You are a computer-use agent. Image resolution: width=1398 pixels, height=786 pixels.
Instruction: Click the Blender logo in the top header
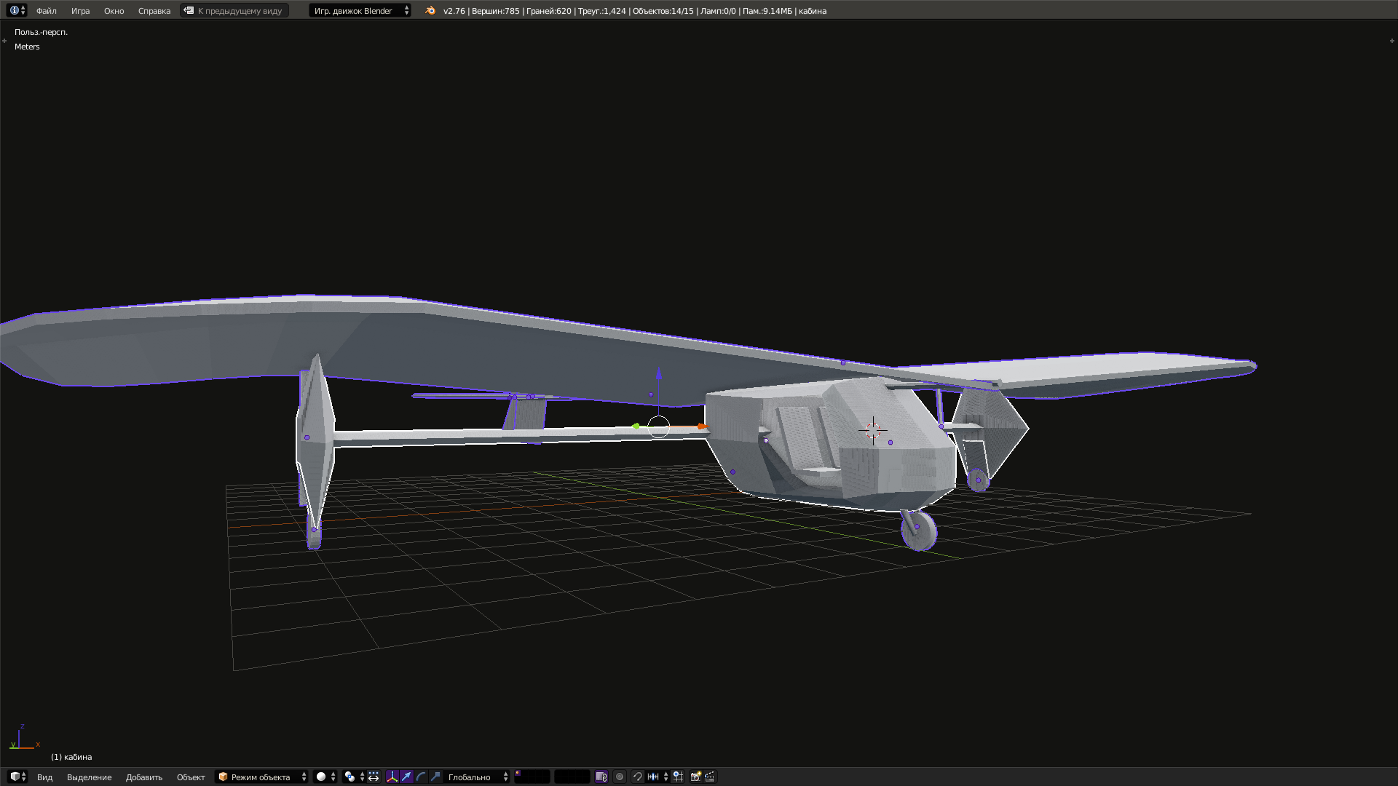click(x=431, y=10)
